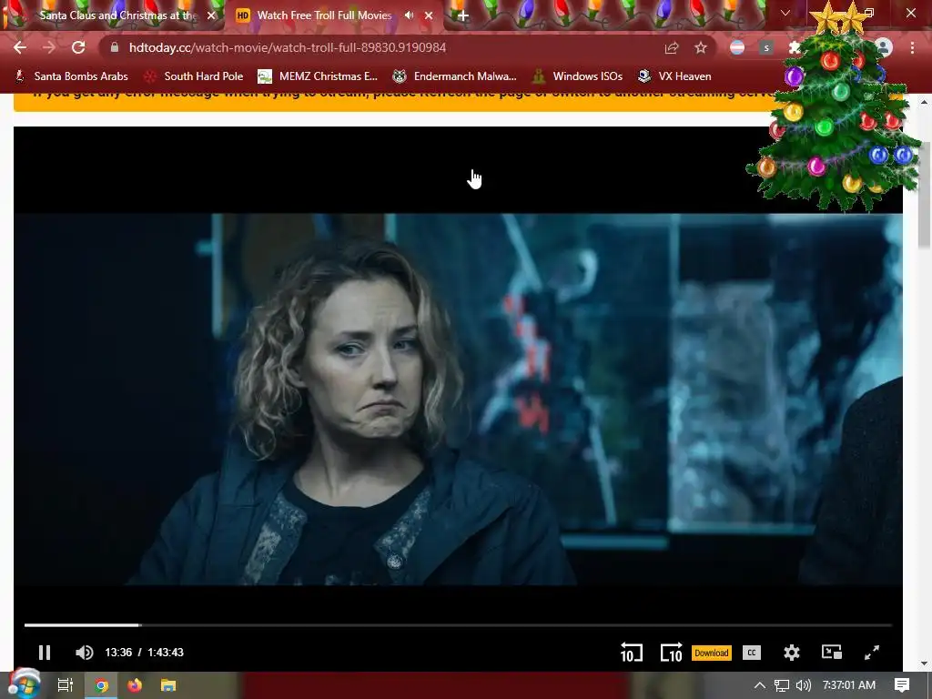The image size is (932, 699).
Task: Open a new browser tab
Action: pyautogui.click(x=462, y=15)
